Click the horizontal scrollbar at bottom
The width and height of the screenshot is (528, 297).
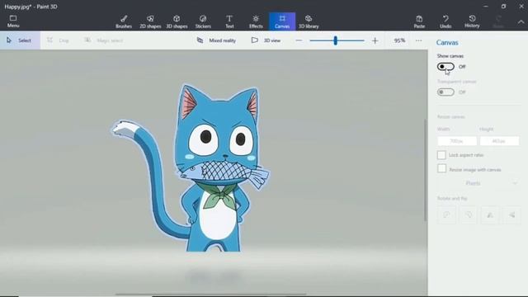pyautogui.click(x=211, y=294)
